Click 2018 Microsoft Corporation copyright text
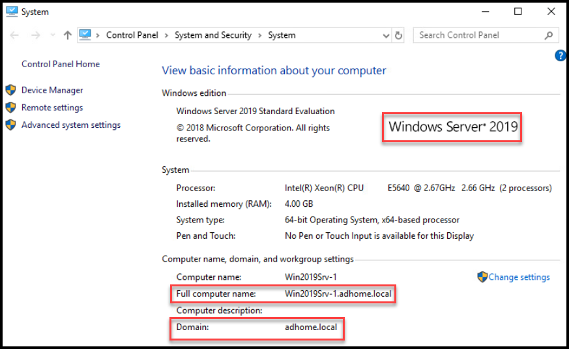The width and height of the screenshot is (569, 349). [253, 133]
